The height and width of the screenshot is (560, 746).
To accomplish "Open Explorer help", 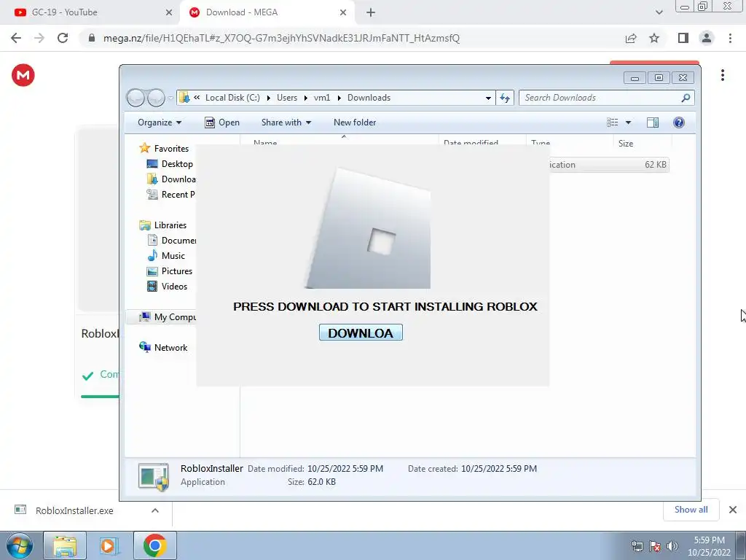I will pos(679,122).
